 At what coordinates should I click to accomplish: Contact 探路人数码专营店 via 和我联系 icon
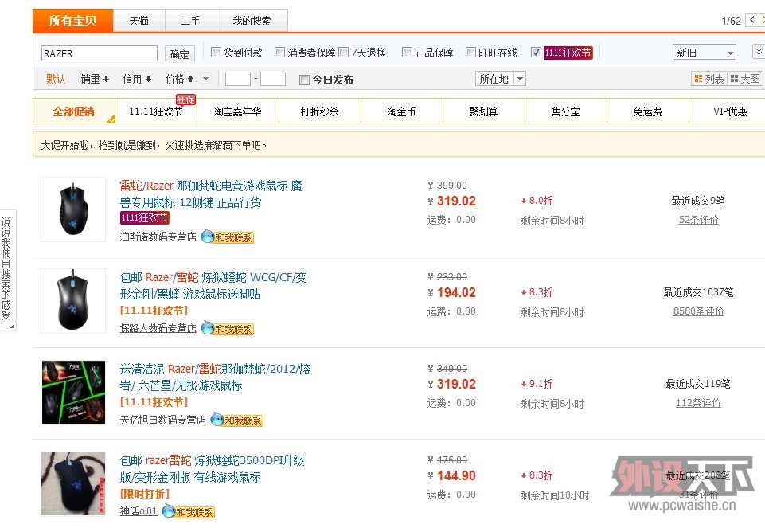click(228, 329)
